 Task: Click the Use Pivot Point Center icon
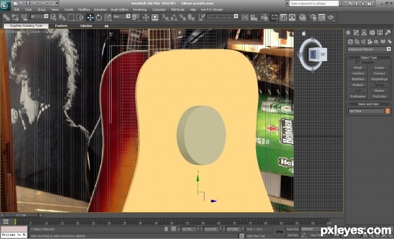tap(136, 17)
